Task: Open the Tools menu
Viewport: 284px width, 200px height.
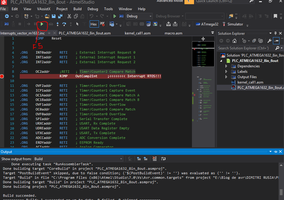Action: point(108,9)
